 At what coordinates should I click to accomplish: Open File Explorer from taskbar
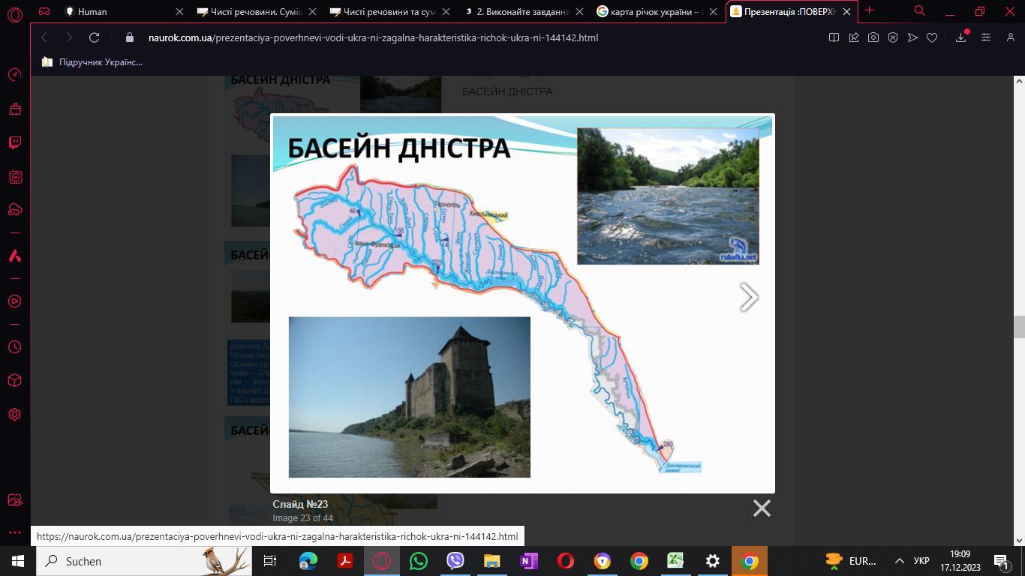(492, 561)
